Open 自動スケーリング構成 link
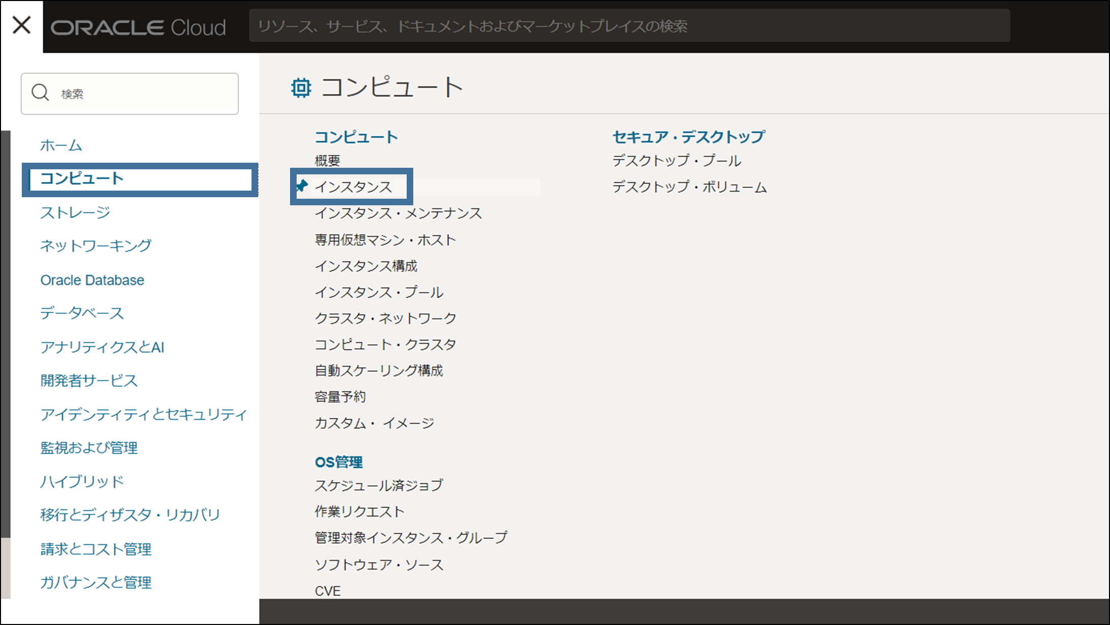Viewport: 1110px width, 625px height. point(379,371)
